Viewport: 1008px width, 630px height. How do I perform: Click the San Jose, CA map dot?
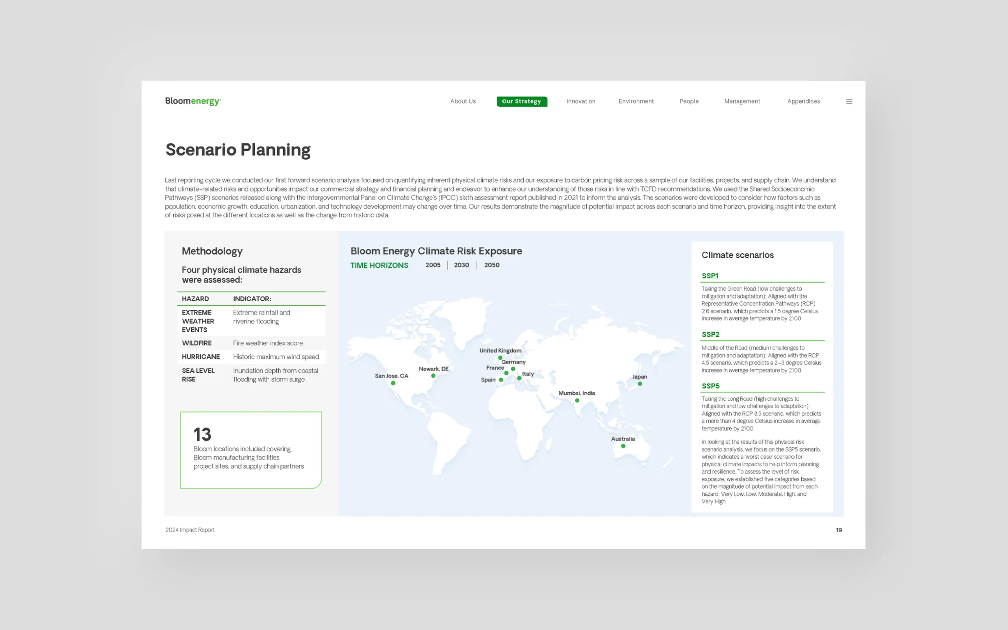point(393,383)
